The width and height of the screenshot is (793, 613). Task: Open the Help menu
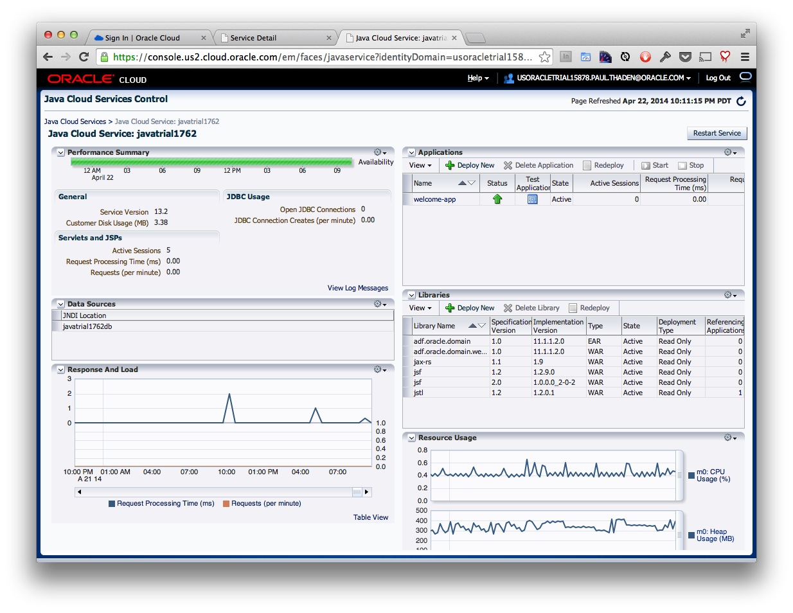click(478, 78)
